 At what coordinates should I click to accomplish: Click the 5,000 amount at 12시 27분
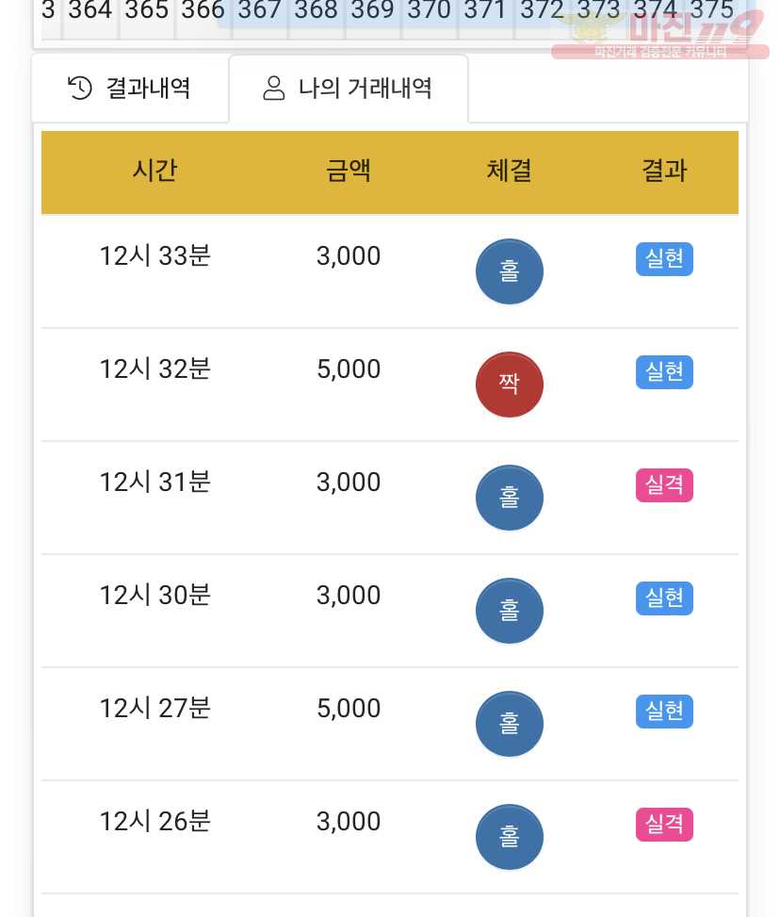tap(349, 708)
